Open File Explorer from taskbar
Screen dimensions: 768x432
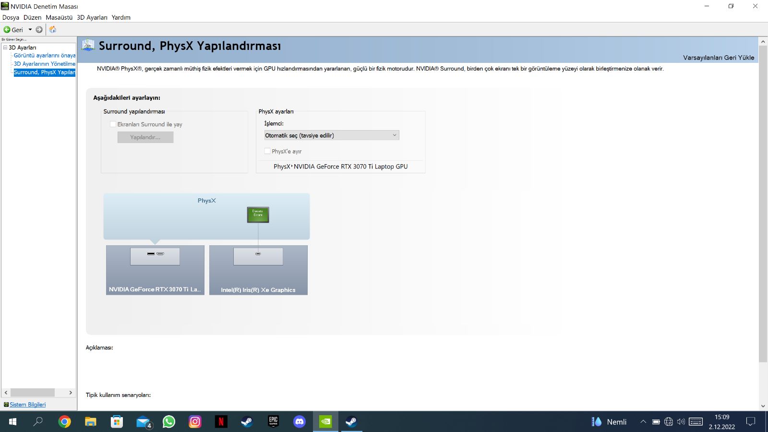[90, 422]
